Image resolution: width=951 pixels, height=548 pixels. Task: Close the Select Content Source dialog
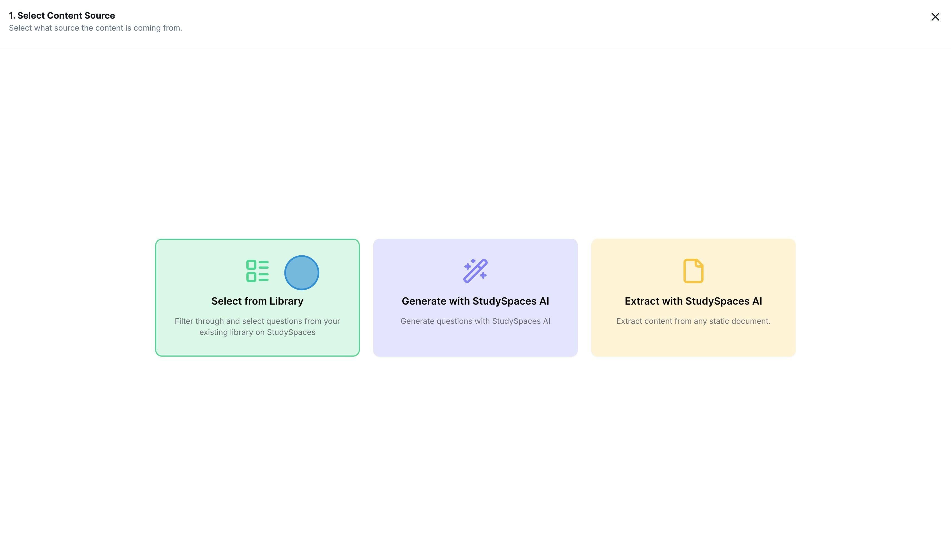point(935,17)
